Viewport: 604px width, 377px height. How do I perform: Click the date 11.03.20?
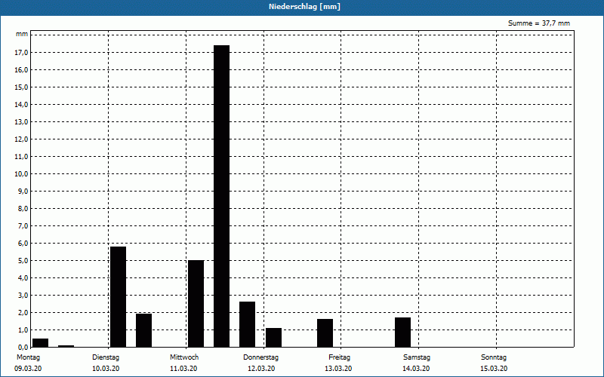(183, 369)
